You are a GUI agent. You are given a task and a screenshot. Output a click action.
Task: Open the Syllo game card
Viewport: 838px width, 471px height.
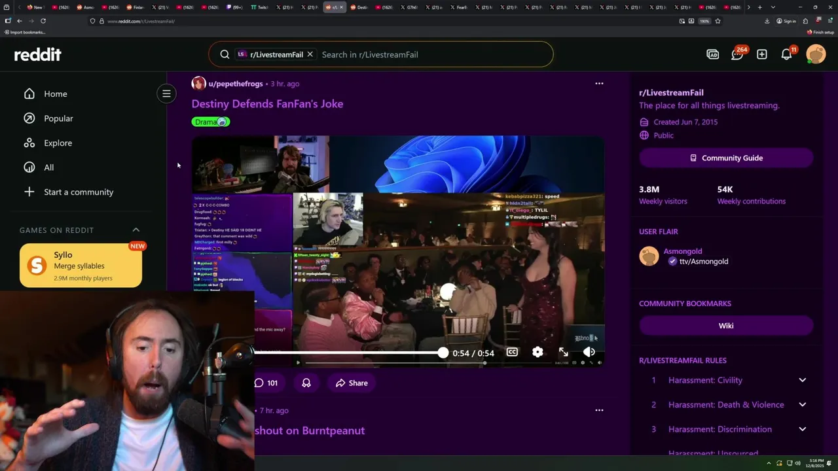click(81, 266)
